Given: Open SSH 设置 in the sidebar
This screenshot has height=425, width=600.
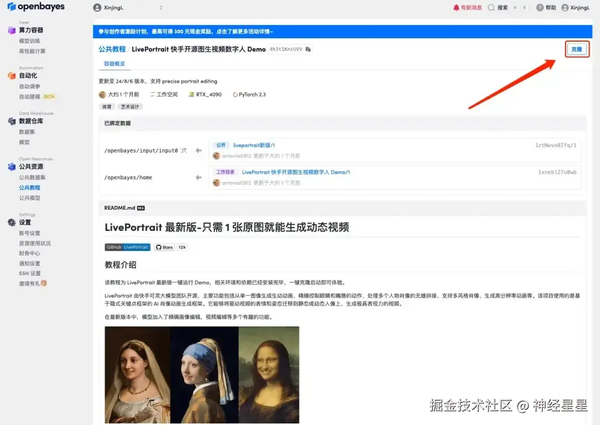Looking at the screenshot, I should click(30, 274).
